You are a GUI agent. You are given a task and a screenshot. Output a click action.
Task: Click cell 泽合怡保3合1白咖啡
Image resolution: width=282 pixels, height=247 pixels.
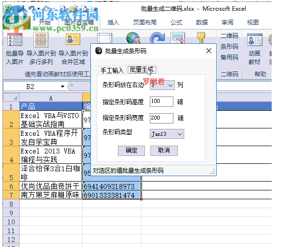point(51,172)
